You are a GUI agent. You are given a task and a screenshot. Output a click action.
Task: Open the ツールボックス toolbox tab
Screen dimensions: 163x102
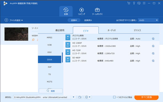click(97, 11)
